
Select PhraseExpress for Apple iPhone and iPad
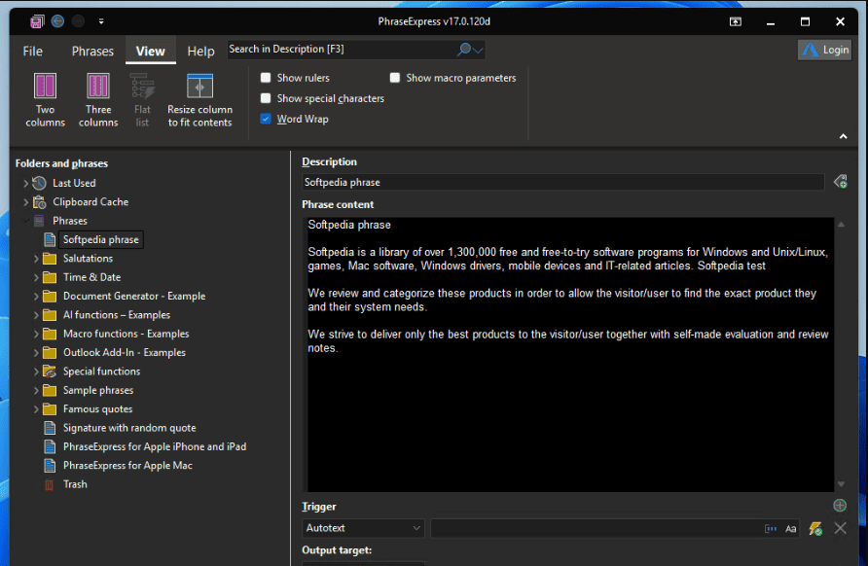[155, 446]
